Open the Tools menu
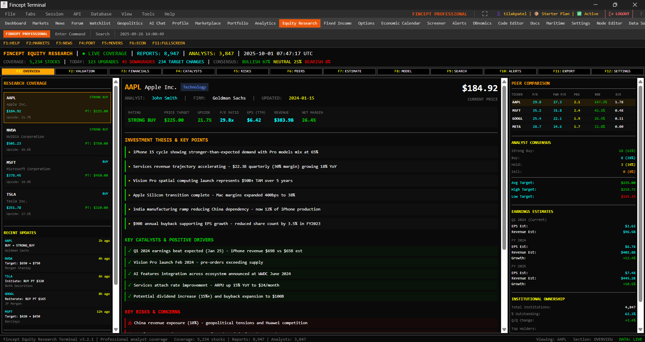This screenshot has width=645, height=342. point(148,14)
